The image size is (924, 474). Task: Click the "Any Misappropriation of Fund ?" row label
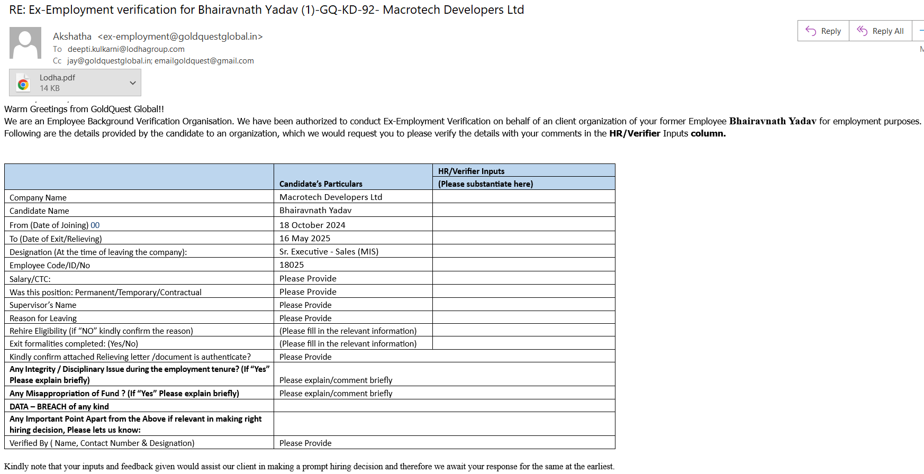pos(124,393)
